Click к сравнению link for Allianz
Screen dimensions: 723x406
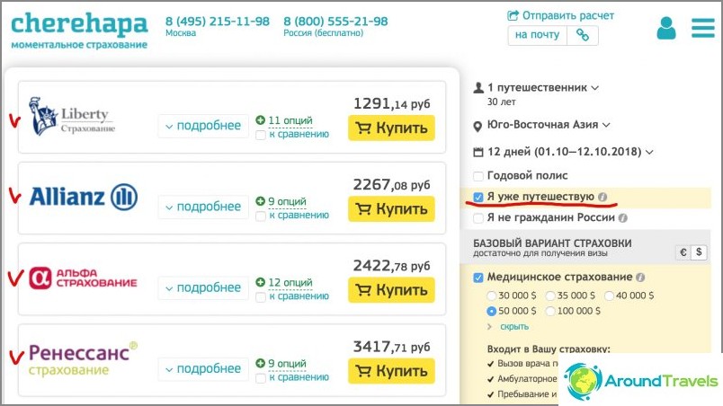[299, 216]
